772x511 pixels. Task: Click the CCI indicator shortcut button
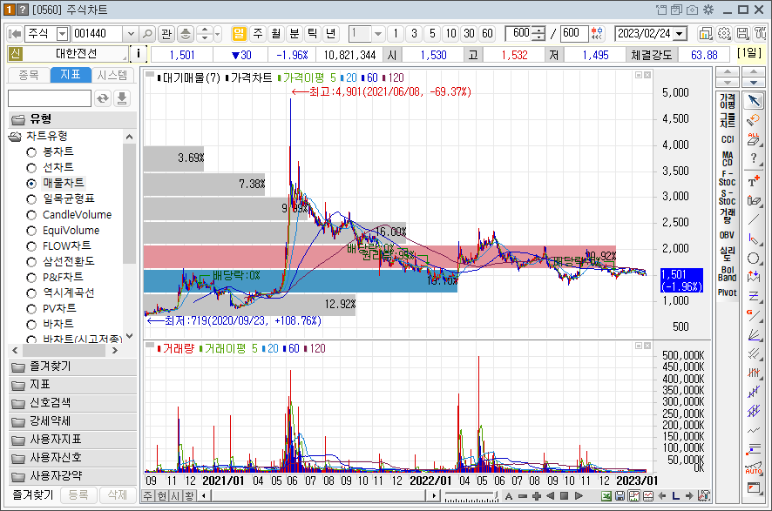pos(728,139)
